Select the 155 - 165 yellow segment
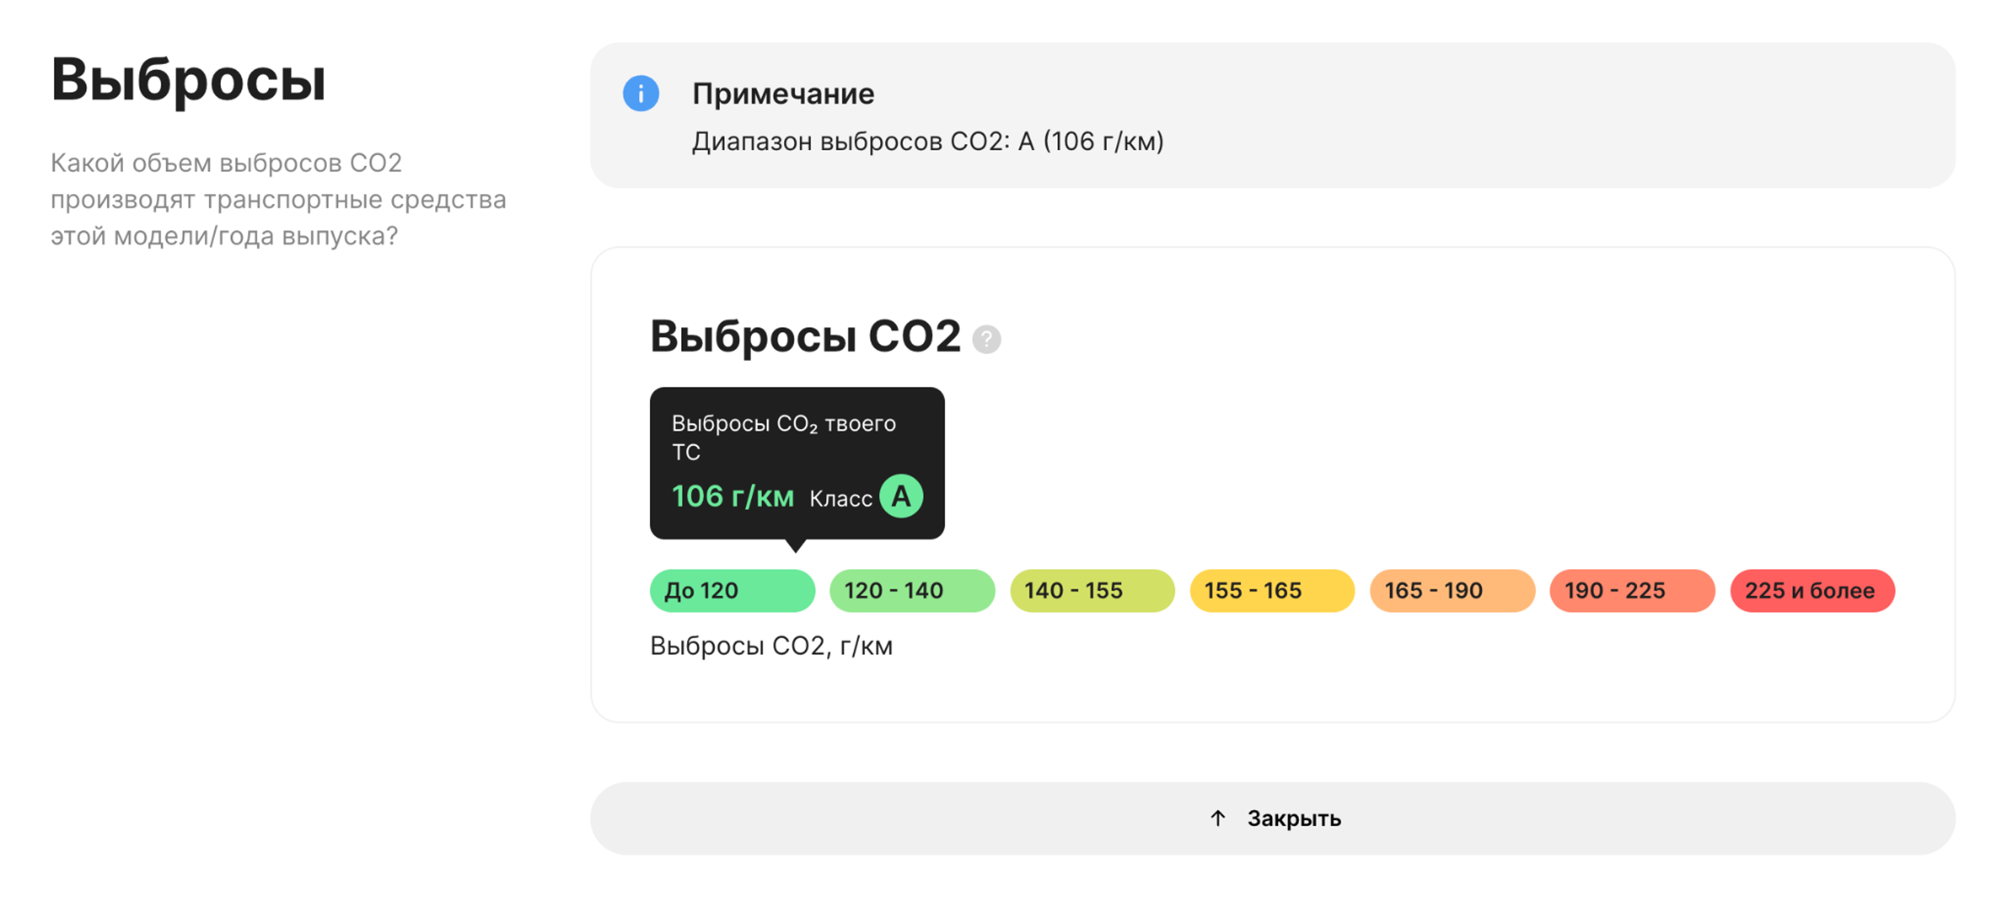This screenshot has width=2007, height=898. (x=1272, y=590)
